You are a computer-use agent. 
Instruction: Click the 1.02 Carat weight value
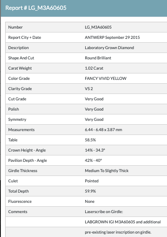[x=94, y=68]
